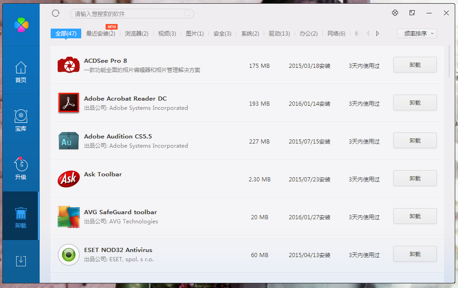Show next category tabs with right arrow
Image resolution: width=458 pixels, height=288 pixels.
click(378, 34)
